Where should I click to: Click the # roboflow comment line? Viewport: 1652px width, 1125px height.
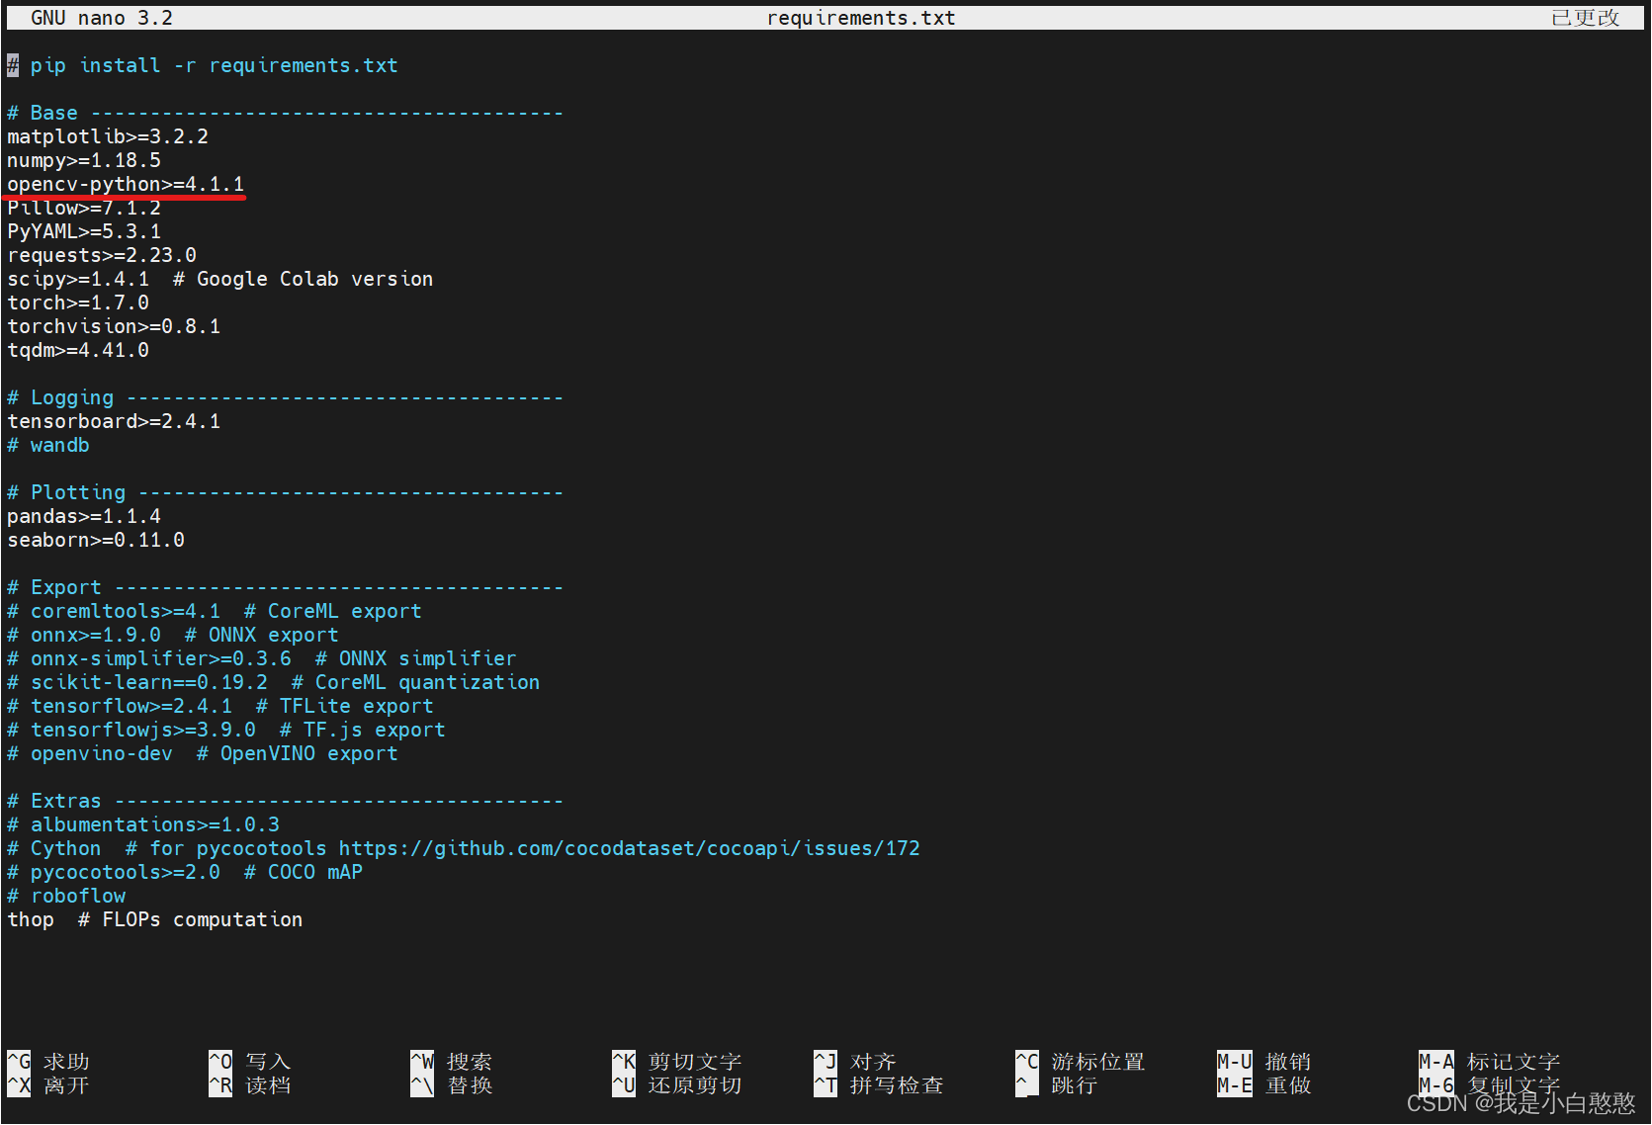66,896
